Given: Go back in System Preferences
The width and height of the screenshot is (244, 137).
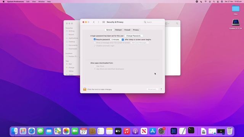Looking at the screenshot, I should [94, 22].
